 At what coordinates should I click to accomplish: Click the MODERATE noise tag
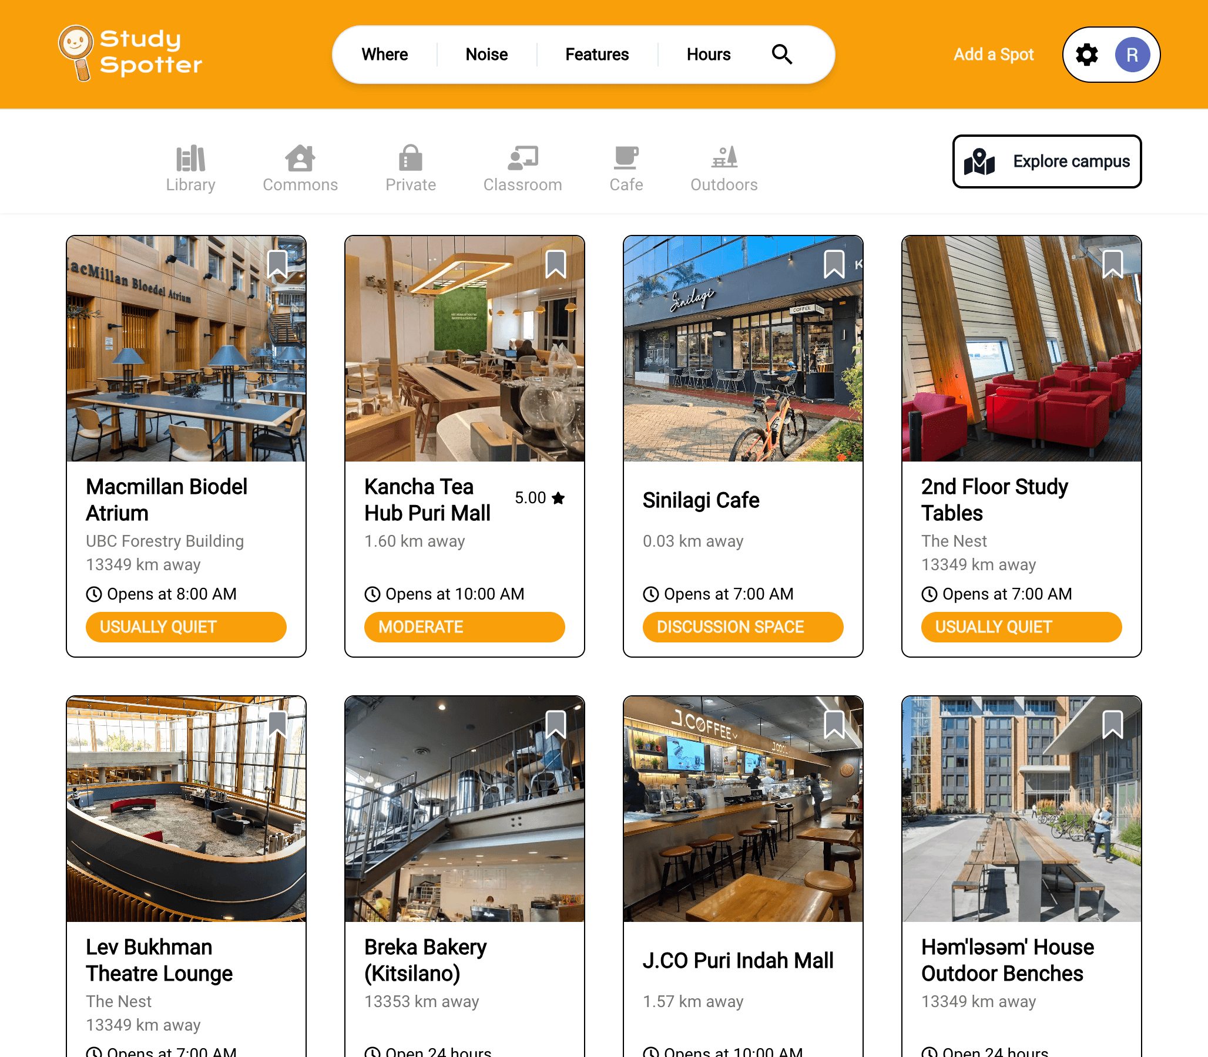tap(464, 627)
